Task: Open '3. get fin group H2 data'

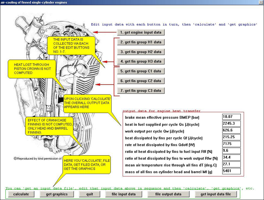Action: coord(141,52)
